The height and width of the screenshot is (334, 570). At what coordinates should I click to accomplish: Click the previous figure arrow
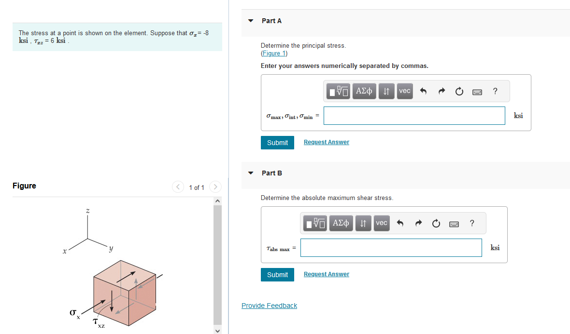tap(177, 187)
